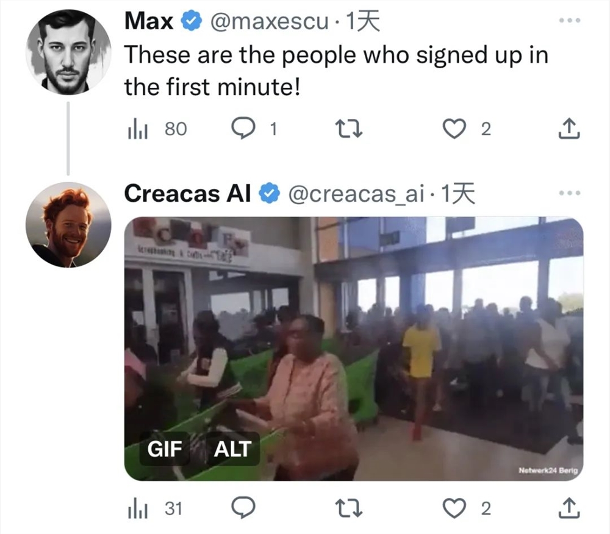
Task: Click the GIF badge on the media
Action: click(x=165, y=449)
